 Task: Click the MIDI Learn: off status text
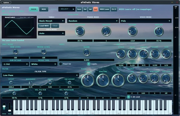point(135,9)
